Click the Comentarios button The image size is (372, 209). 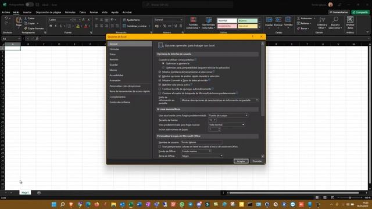338,12
